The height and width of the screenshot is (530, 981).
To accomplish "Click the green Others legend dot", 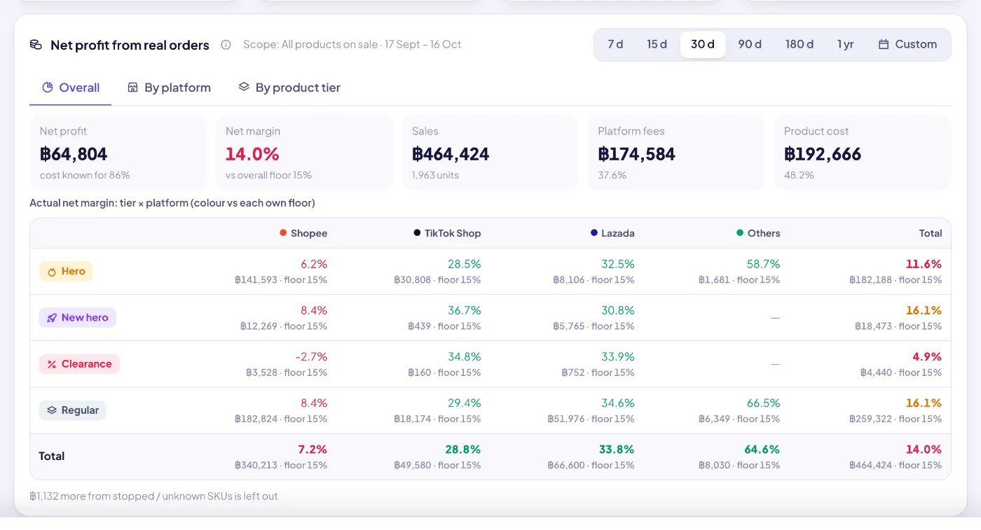I will click(x=740, y=233).
